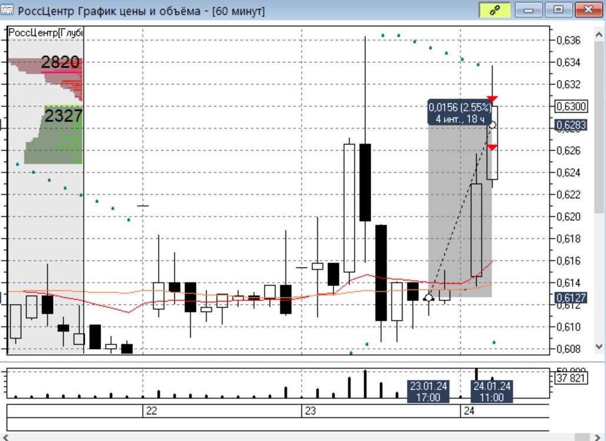Click the 0,620 price axis label

568,216
